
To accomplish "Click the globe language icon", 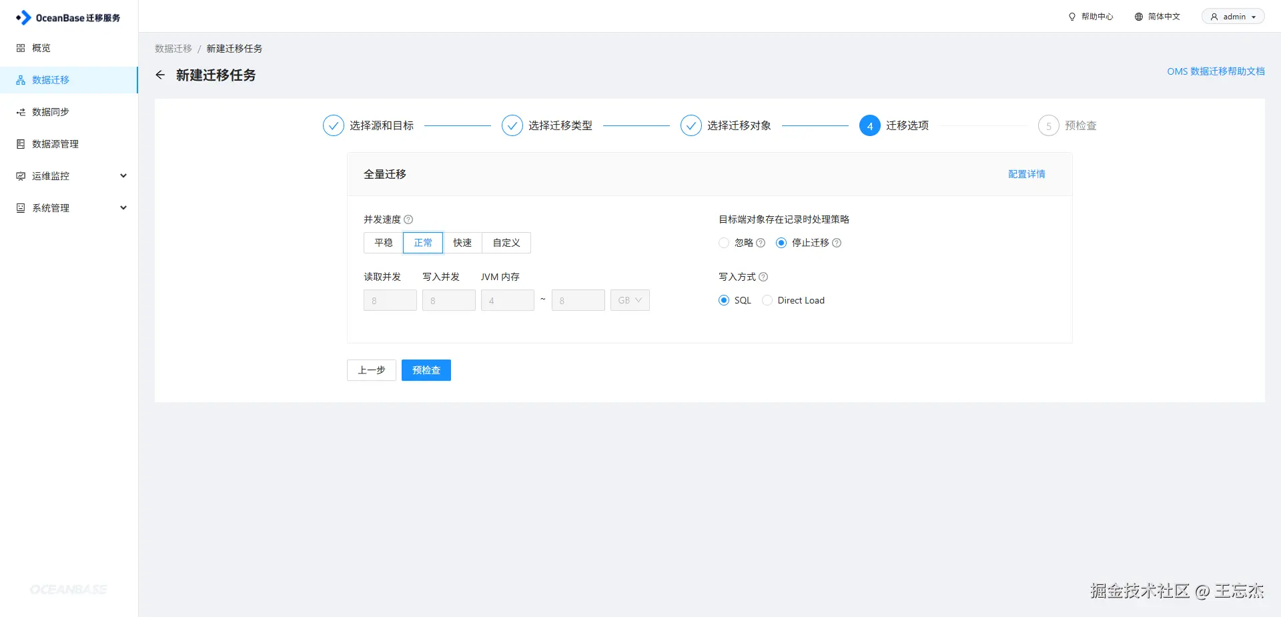I will [1139, 17].
